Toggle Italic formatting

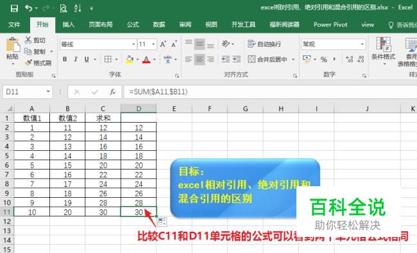tap(76, 59)
